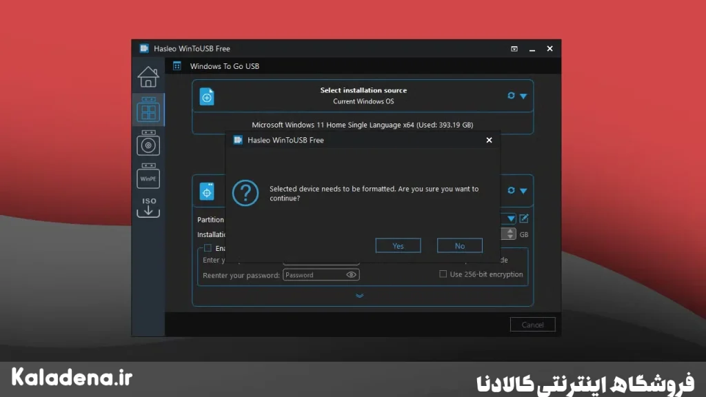Click the Cancel button in main window
This screenshot has width=706, height=397.
click(532, 325)
